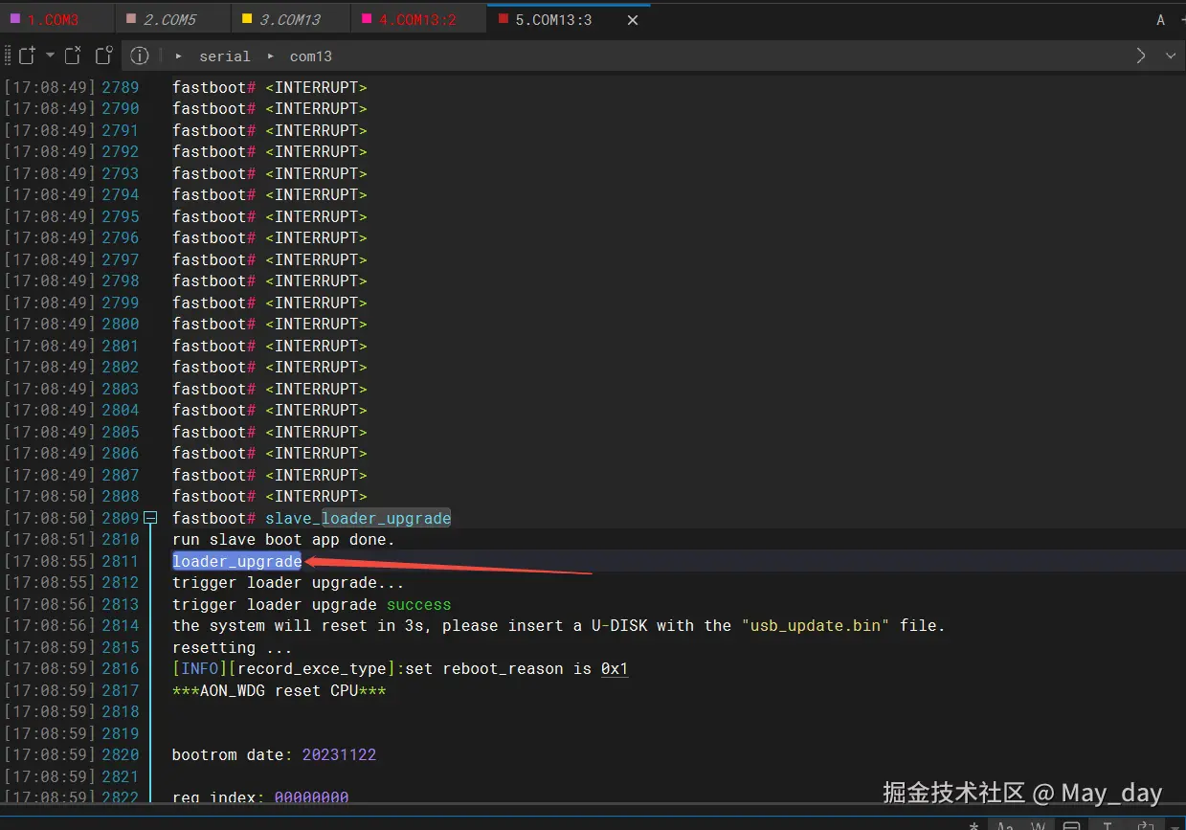Click the '***AON_WDG reset CPU***' line
Screen dimensions: 1186x830
pyautogui.click(x=279, y=690)
